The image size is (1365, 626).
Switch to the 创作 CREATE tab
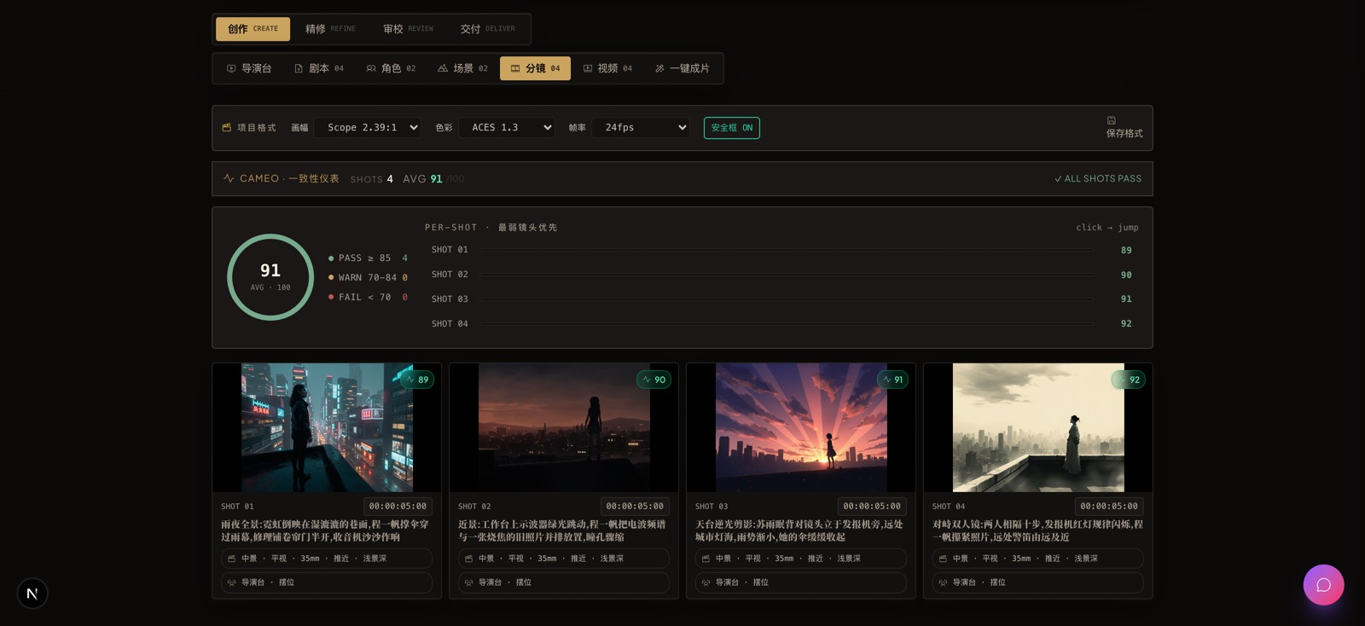(253, 29)
